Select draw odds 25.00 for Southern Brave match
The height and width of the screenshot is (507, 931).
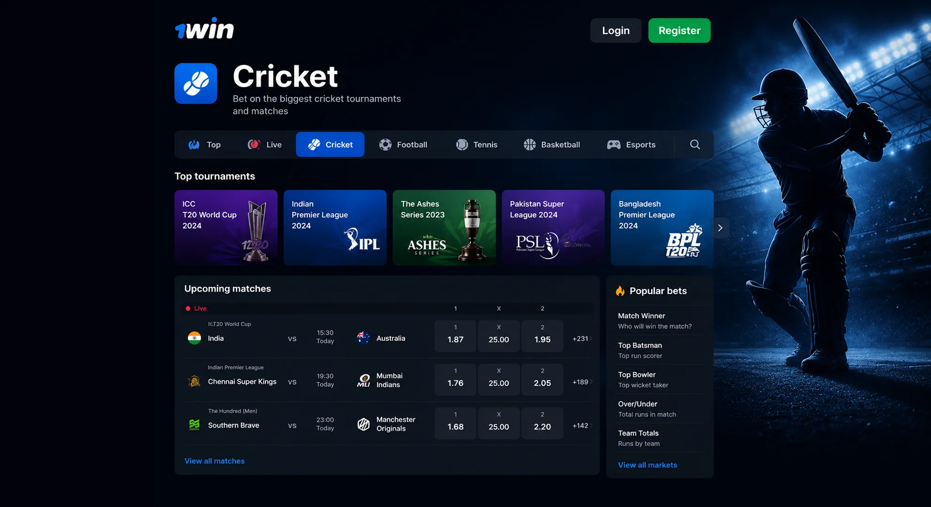[x=498, y=423]
